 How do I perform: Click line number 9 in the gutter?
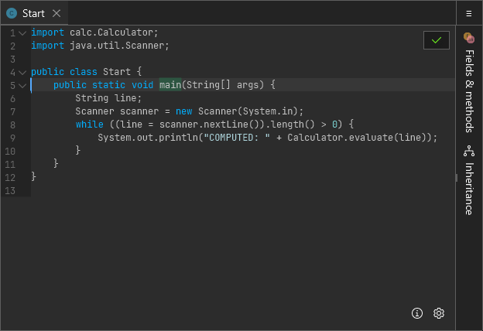click(x=12, y=138)
